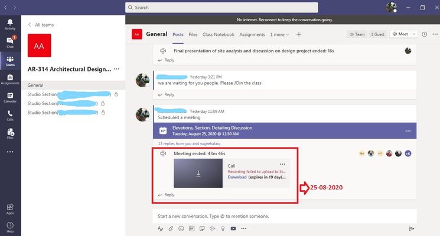The width and height of the screenshot is (440, 236).
Task: Expand the Meet button dropdown arrow
Action: [x=414, y=34]
